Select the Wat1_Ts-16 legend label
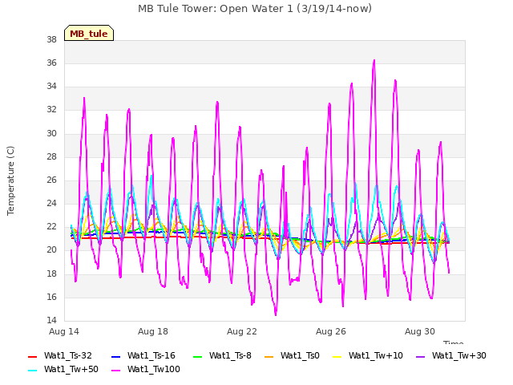This screenshot has width=513, height=385. pos(151,356)
